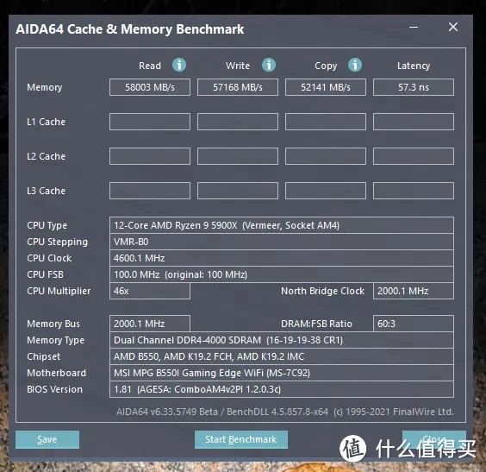Click the empty L1 Cache write field
The width and height of the screenshot is (486, 472).
tap(238, 122)
